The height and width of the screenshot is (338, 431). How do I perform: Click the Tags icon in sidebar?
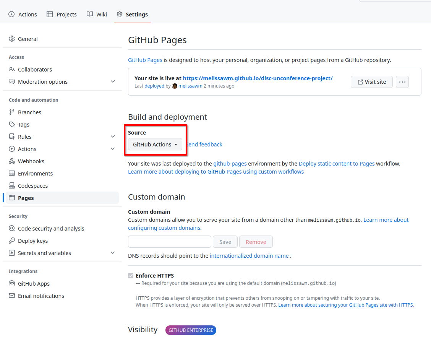(12, 125)
